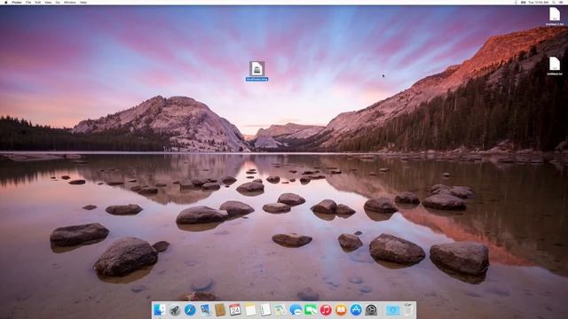Open Calendar showing date 24
568x319 pixels.
pyautogui.click(x=235, y=310)
